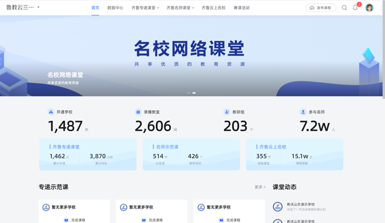
Task: Click the page vertical scrollbar
Action: click(383, 55)
